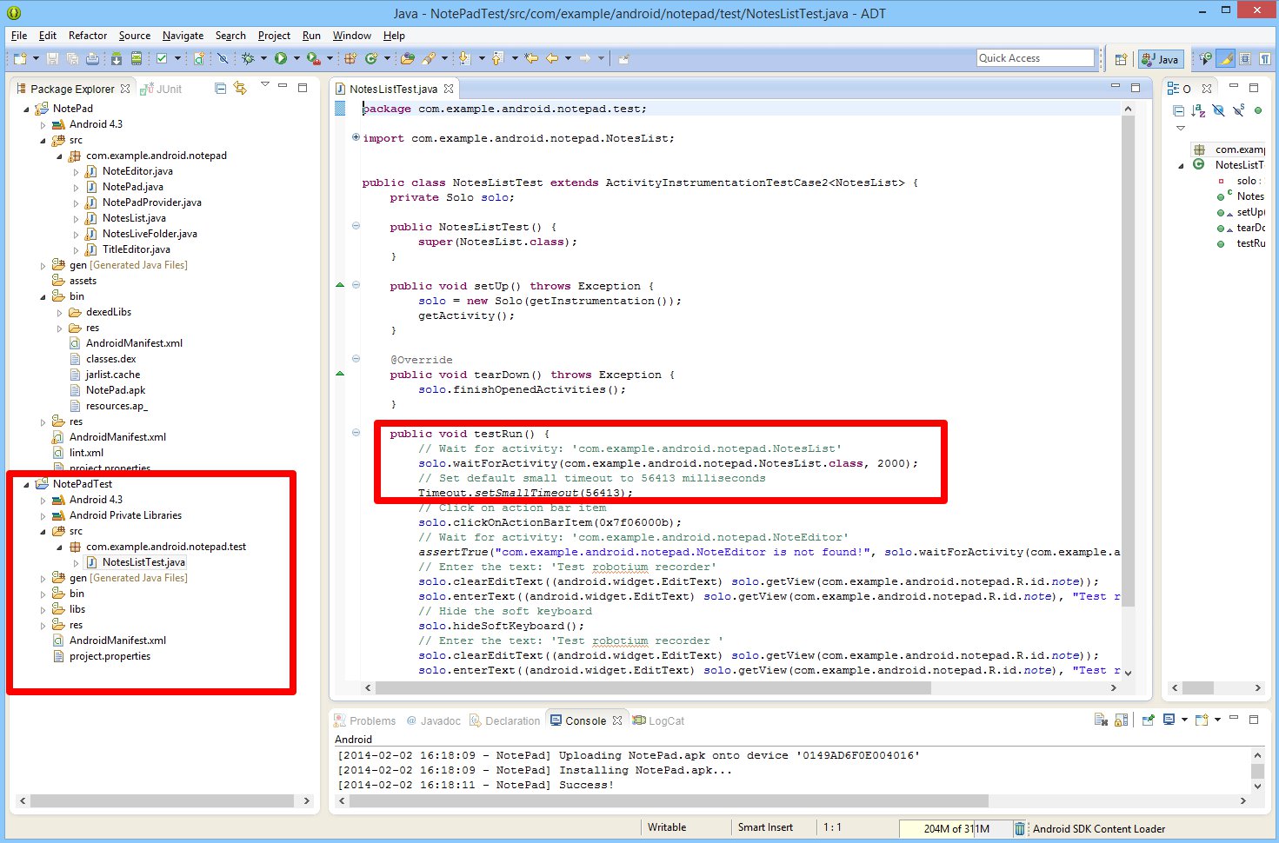This screenshot has width=1279, height=843.
Task: Collapse all nodes in the Outline view
Action: click(1178, 110)
